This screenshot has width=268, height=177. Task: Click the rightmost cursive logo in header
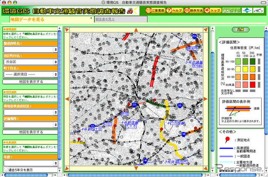(258, 10)
